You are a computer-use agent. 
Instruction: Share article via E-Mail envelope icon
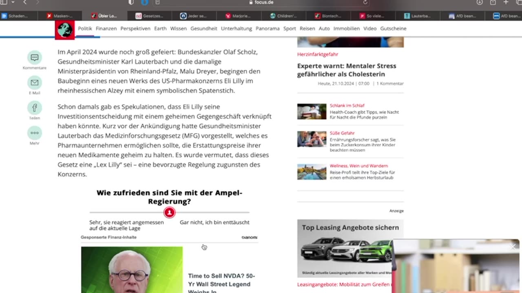[x=35, y=83]
